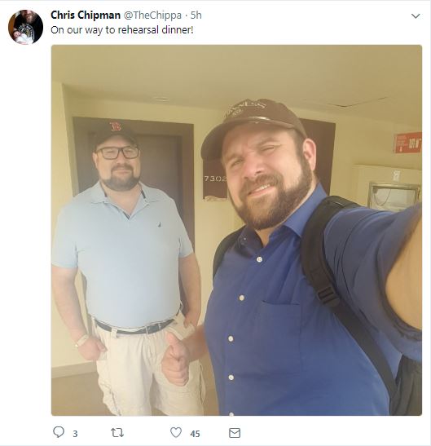The height and width of the screenshot is (446, 431).
Task: Click the 45 likes count
Action: click(195, 434)
